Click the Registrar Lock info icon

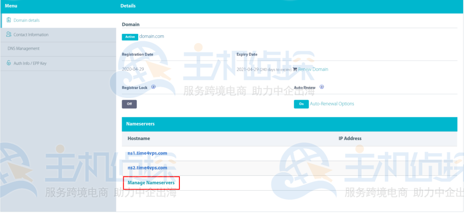pos(153,87)
